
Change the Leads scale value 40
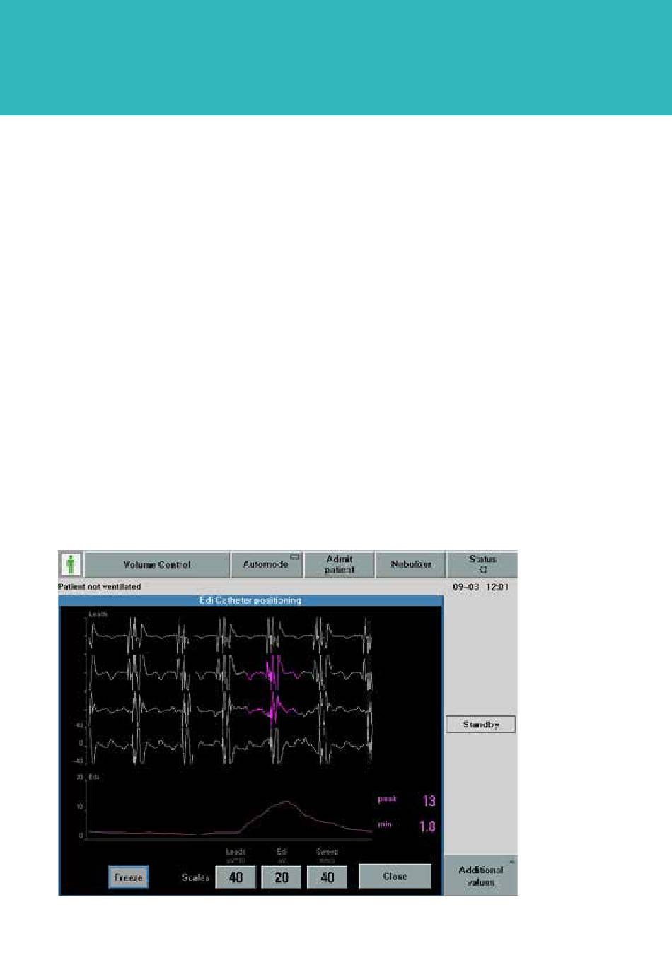(x=236, y=877)
